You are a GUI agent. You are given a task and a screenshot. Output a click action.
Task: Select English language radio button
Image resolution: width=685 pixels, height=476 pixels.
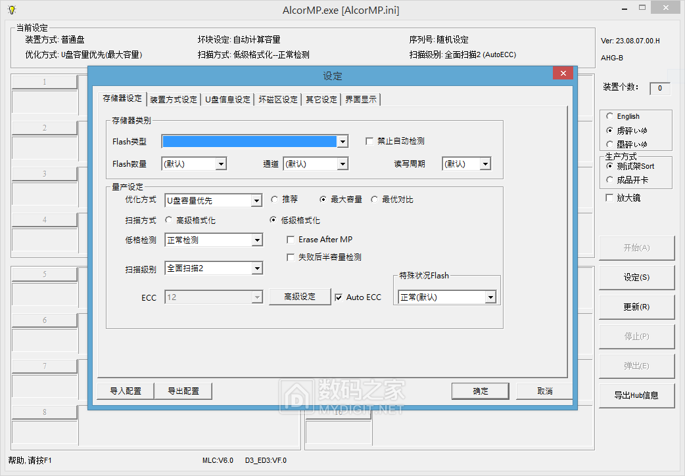pyautogui.click(x=610, y=117)
